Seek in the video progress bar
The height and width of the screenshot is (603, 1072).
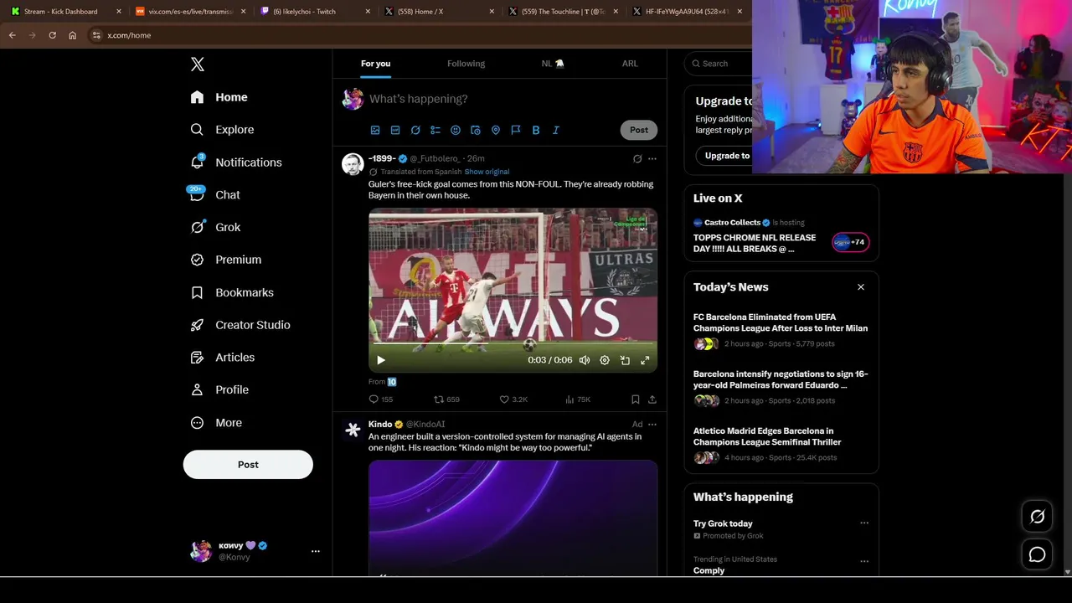tap(513, 343)
